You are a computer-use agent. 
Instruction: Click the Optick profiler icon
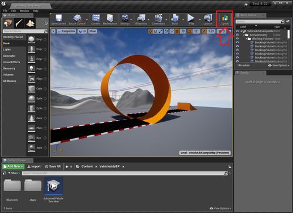point(225,19)
